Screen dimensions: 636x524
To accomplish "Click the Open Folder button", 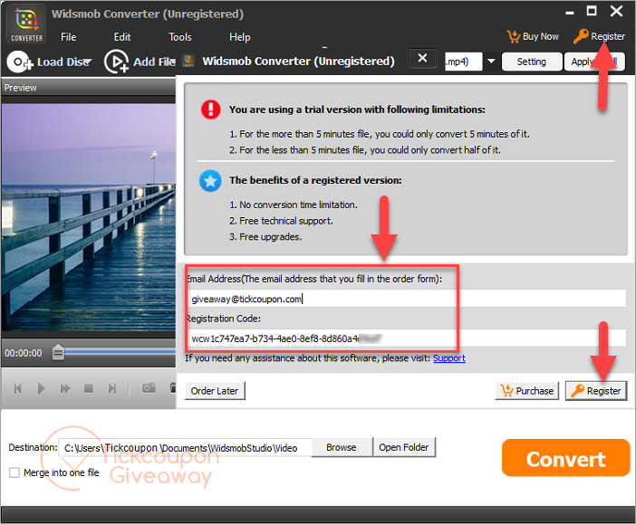I will pyautogui.click(x=404, y=447).
